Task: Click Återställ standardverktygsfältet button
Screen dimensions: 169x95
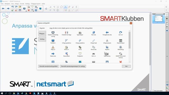Action: click(48, 66)
